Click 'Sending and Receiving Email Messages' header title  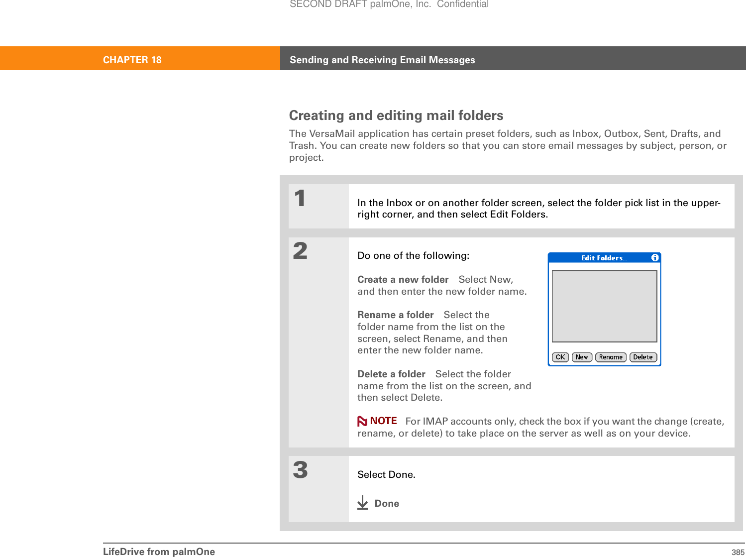382,60
